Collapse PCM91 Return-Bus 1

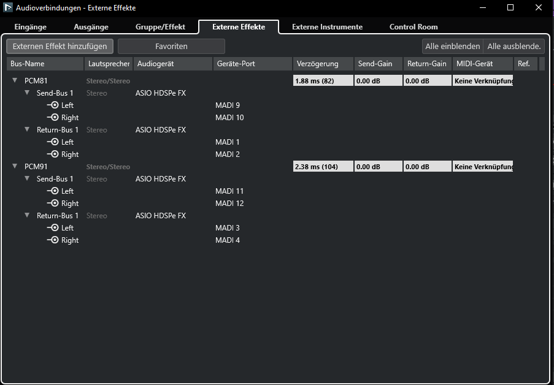pos(27,215)
